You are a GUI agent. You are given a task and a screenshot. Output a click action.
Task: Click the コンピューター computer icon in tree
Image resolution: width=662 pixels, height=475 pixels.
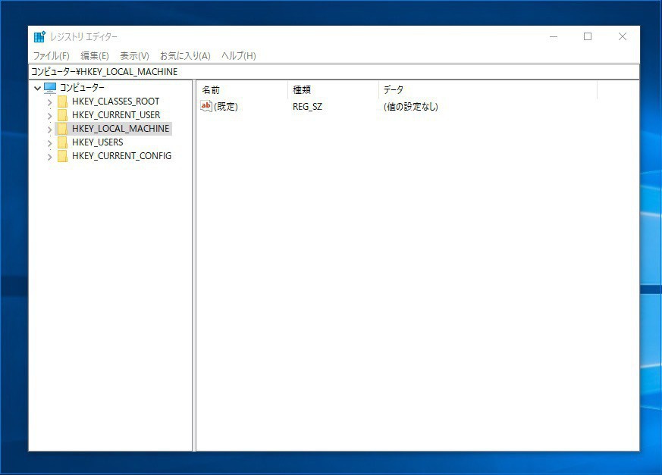(x=50, y=88)
